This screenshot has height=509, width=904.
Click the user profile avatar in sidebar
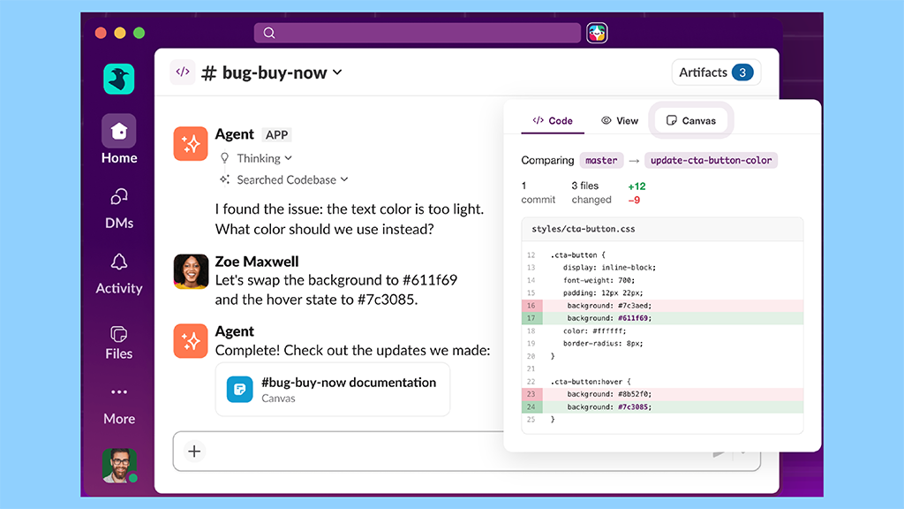point(119,465)
